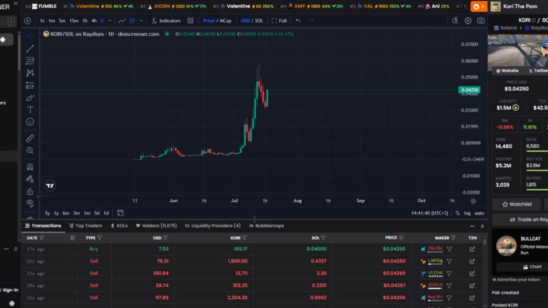Open the chart layout grid icon
Screen dimensions: 548x308
click(190, 21)
